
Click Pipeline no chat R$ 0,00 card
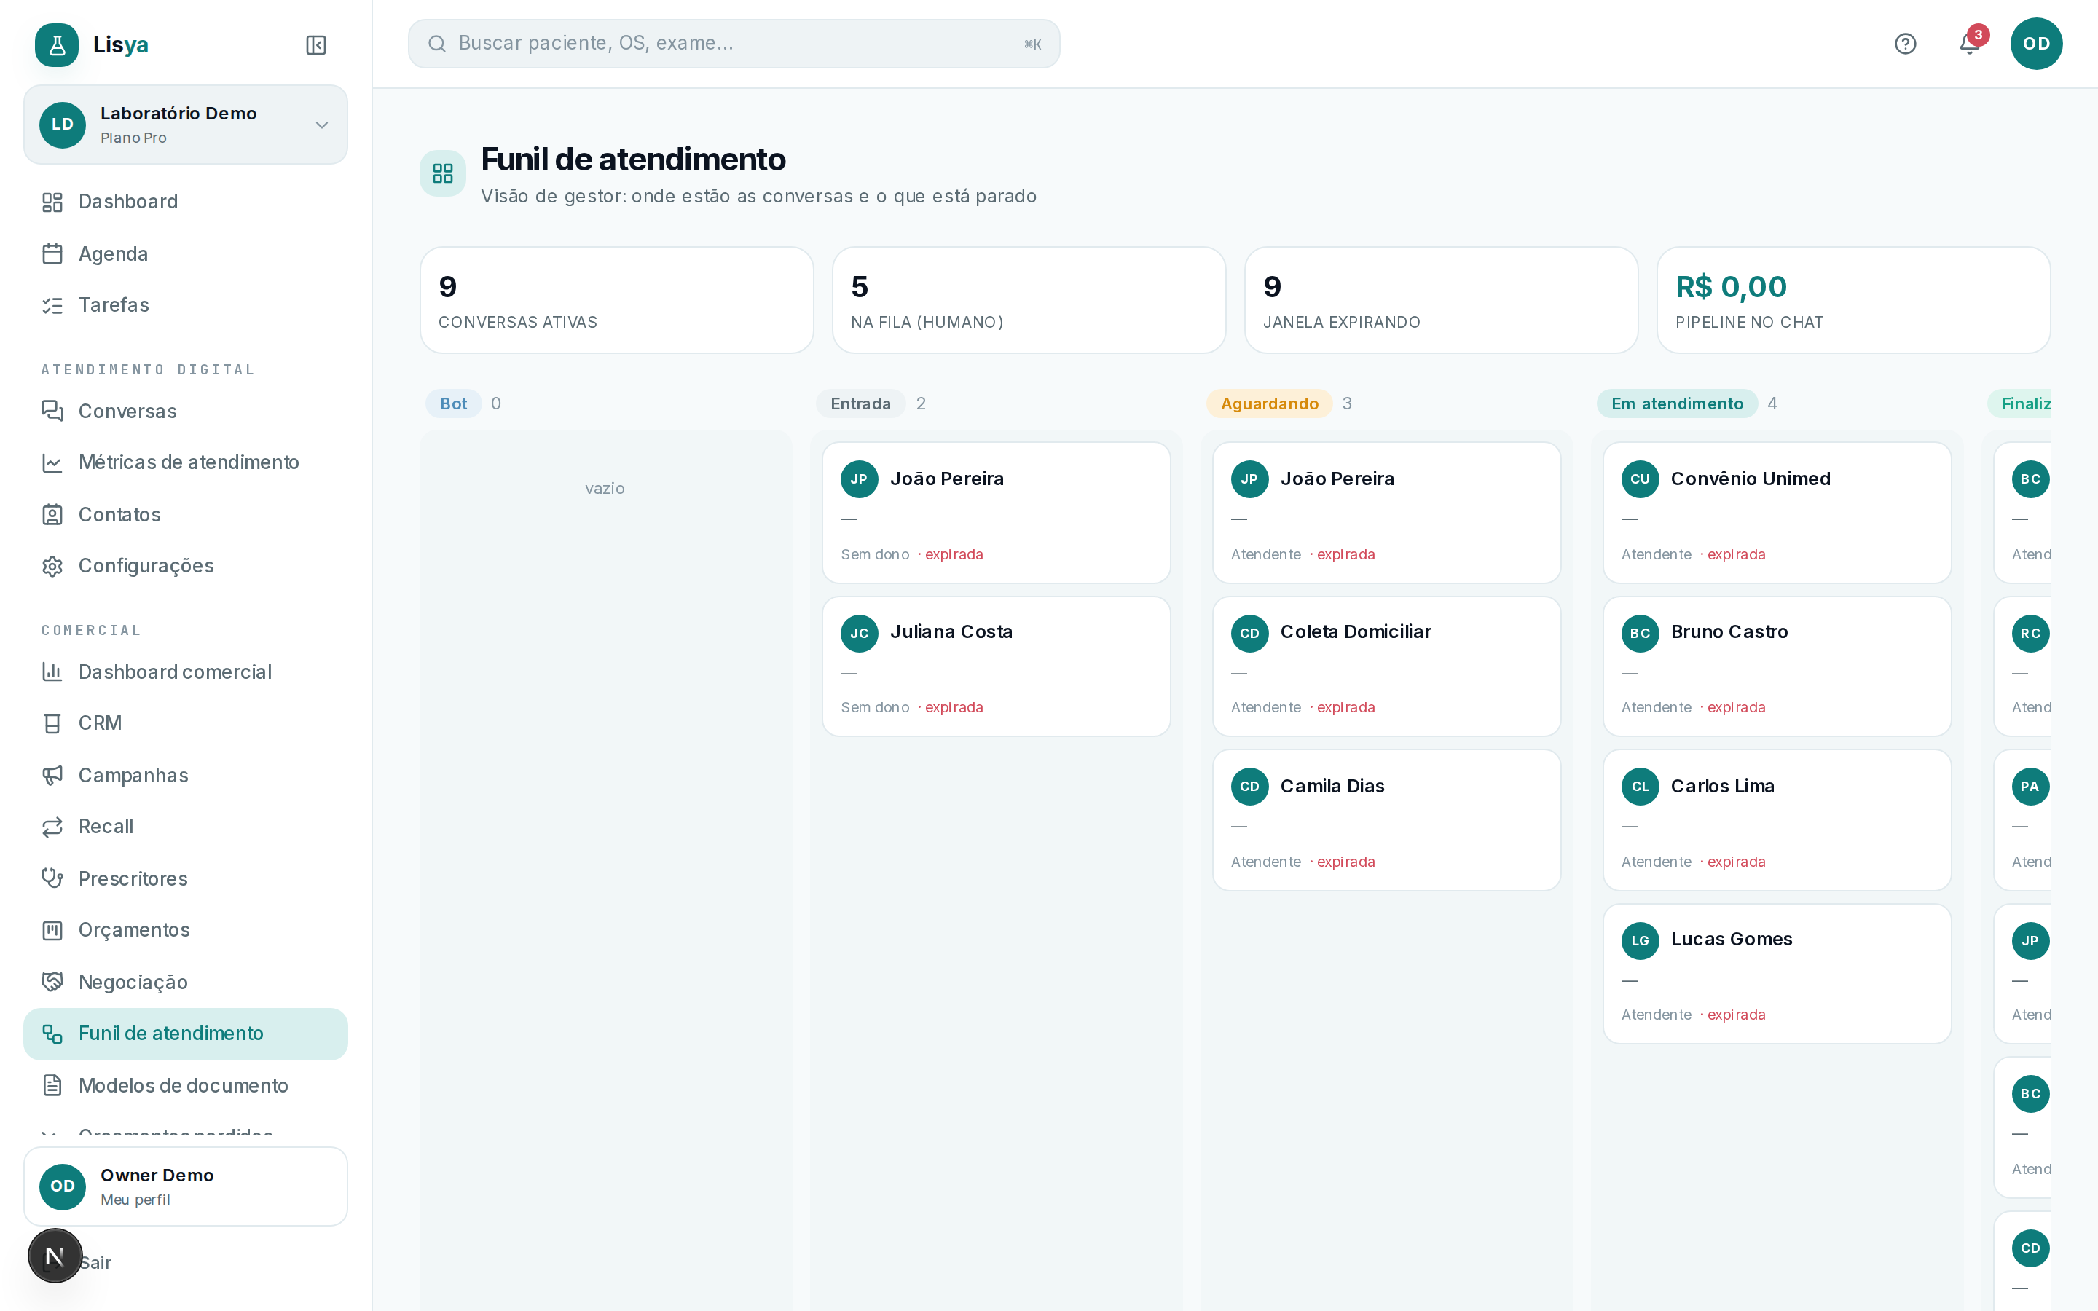coord(1853,300)
